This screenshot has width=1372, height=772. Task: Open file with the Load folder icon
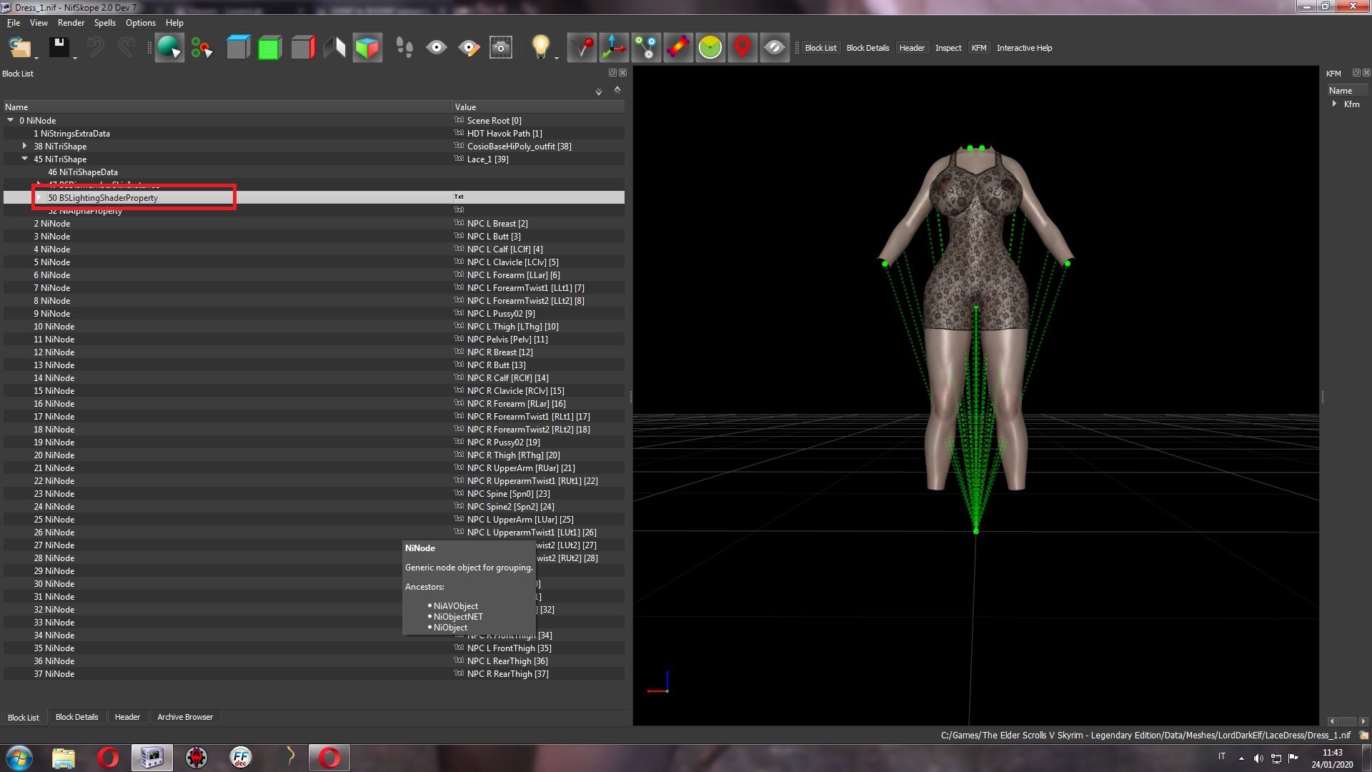pos(20,48)
